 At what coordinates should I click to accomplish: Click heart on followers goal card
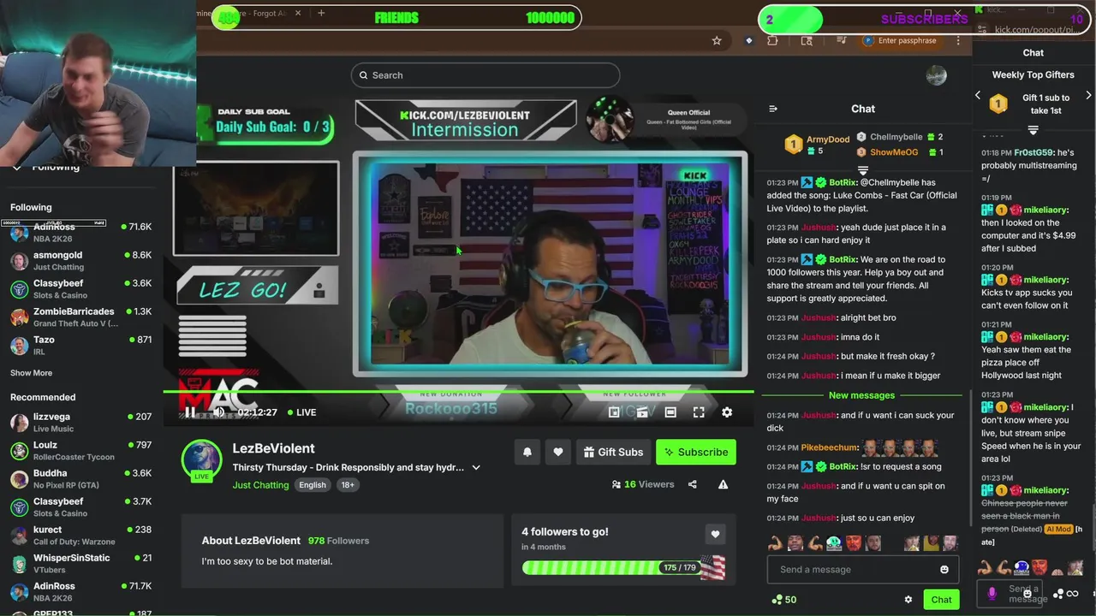click(x=715, y=535)
